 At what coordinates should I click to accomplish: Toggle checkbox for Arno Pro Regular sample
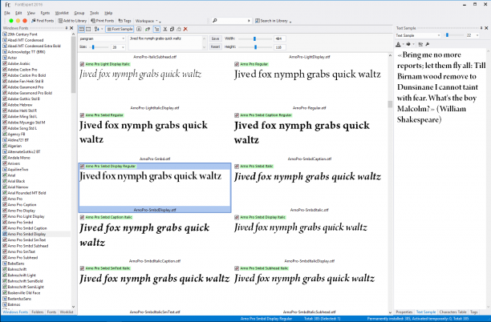pos(237,64)
